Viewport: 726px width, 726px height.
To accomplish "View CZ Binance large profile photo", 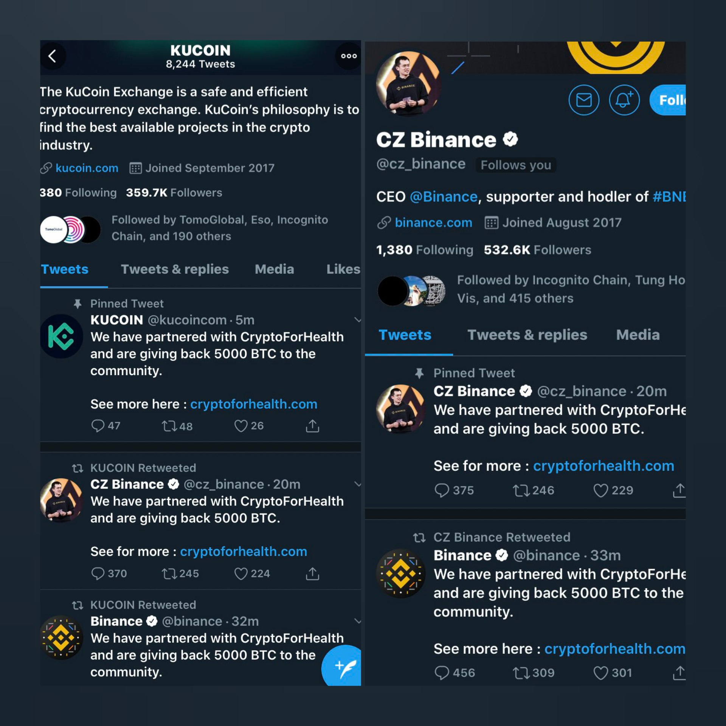I will 408,84.
